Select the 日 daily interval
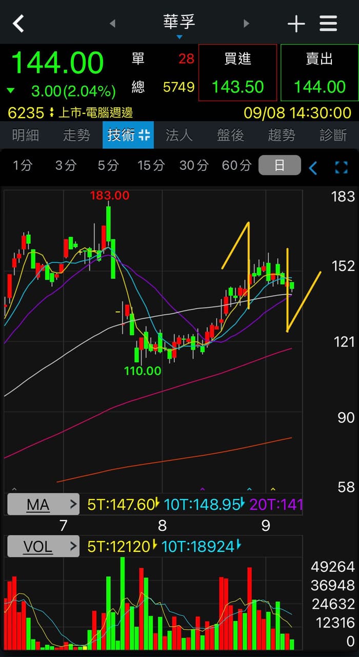The height and width of the screenshot is (657, 359). point(280,165)
